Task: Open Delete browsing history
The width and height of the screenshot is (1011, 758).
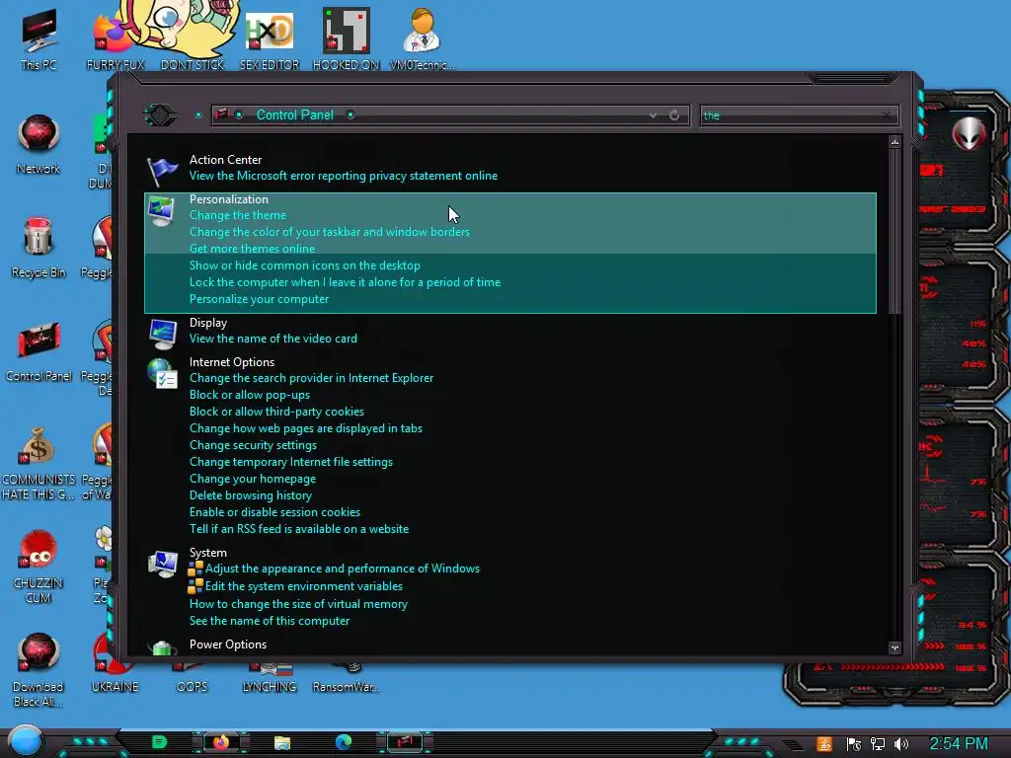Action: click(251, 495)
